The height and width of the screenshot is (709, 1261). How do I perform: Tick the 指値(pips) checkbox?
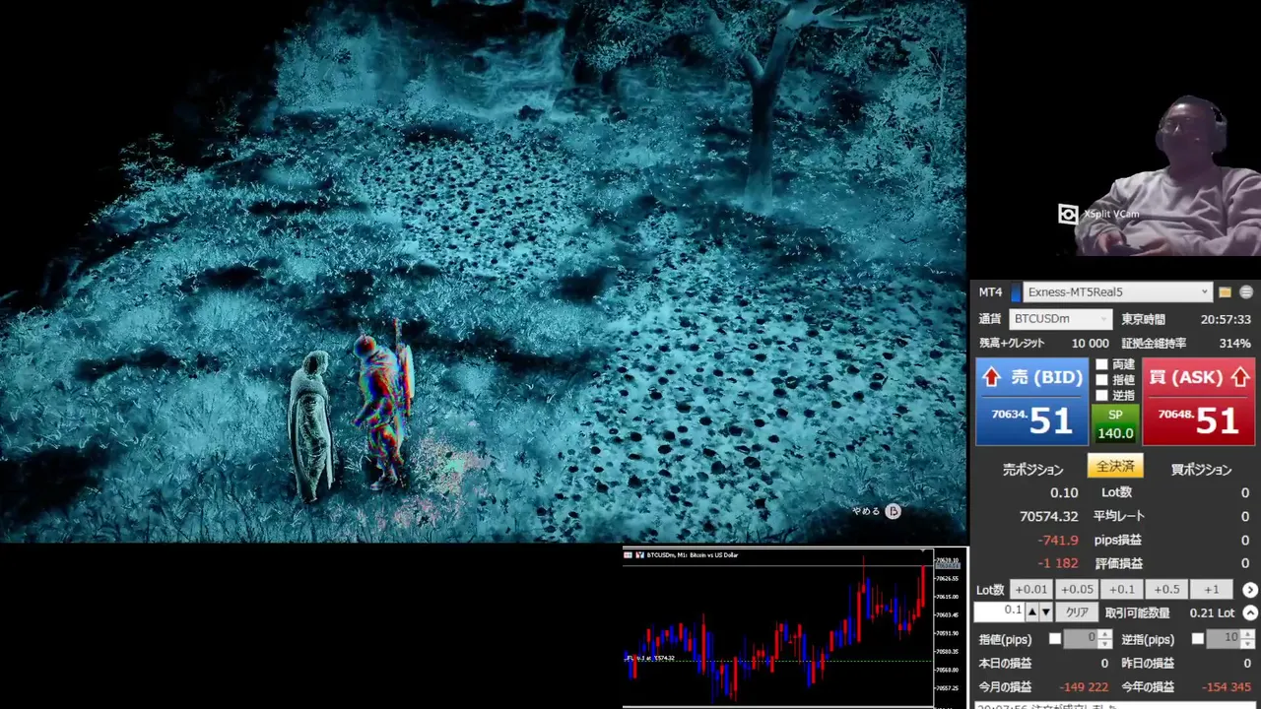click(1055, 639)
